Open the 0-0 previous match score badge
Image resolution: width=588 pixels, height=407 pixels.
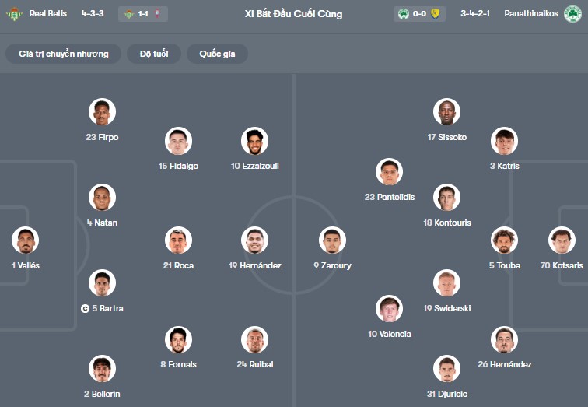(419, 14)
